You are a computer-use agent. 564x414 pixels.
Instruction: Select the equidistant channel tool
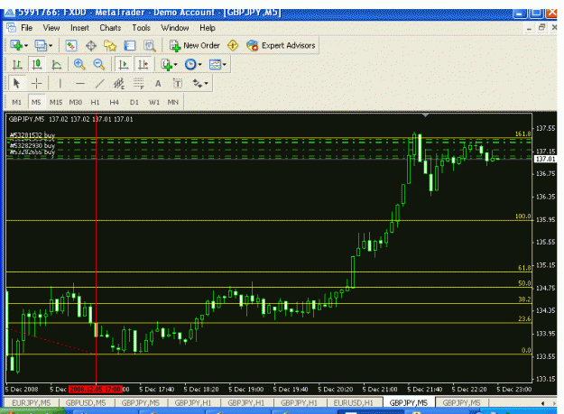pyautogui.click(x=119, y=83)
